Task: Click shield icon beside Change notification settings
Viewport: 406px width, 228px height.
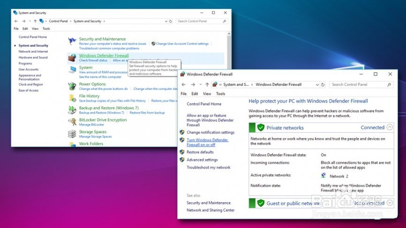Action: tap(182, 132)
